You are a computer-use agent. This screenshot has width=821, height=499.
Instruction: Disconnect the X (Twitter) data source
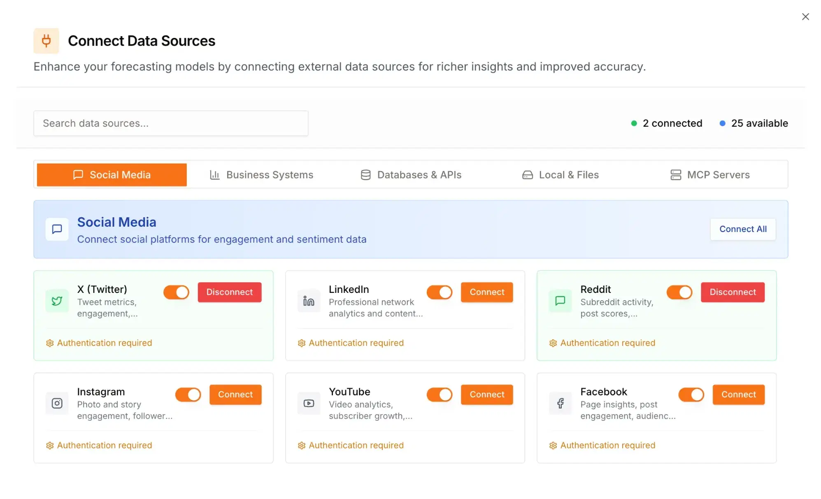229,292
